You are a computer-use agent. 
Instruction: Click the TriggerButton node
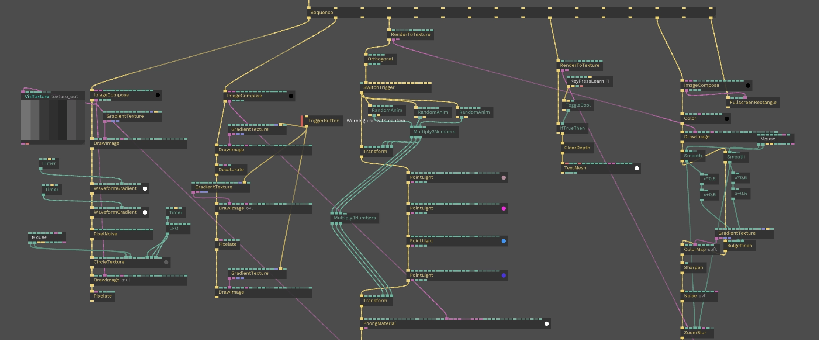pos(323,121)
